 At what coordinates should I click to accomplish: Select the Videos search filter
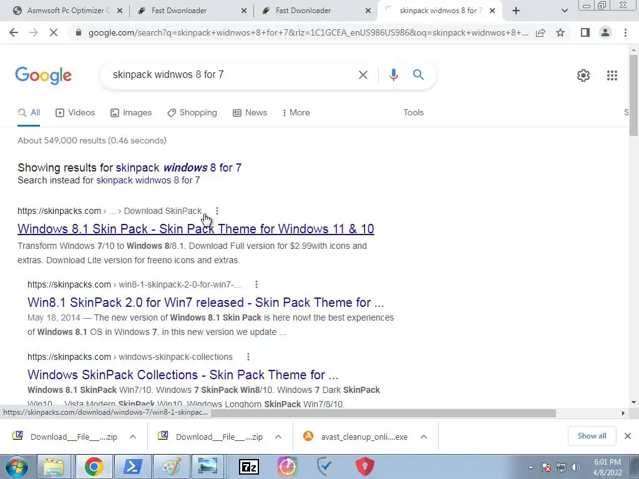(76, 113)
